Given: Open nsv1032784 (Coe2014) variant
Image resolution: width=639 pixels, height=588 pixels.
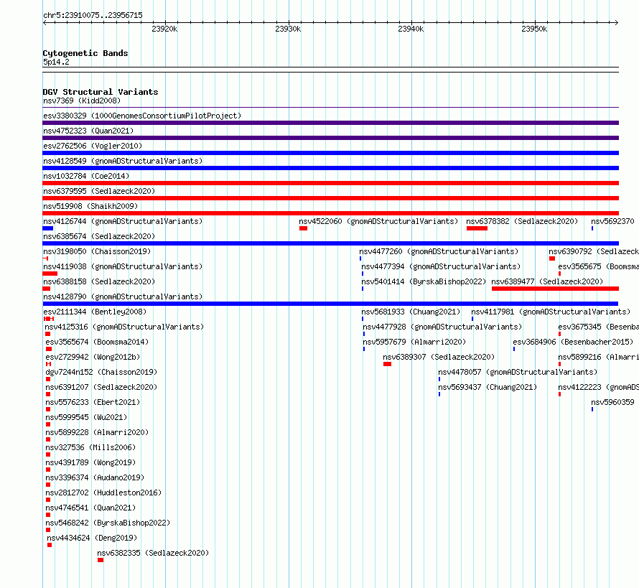Looking at the screenshot, I should pyautogui.click(x=86, y=176).
